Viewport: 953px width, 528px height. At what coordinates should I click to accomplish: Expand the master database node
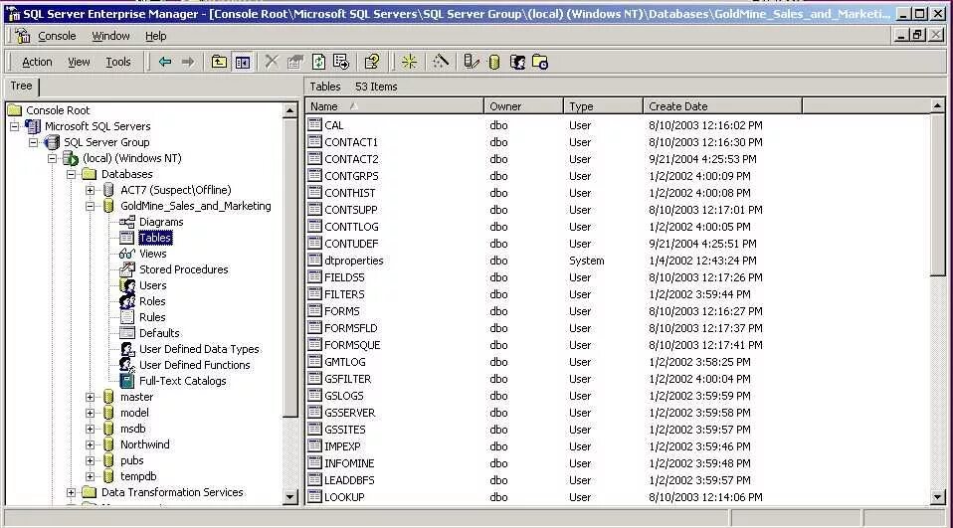pyautogui.click(x=90, y=397)
